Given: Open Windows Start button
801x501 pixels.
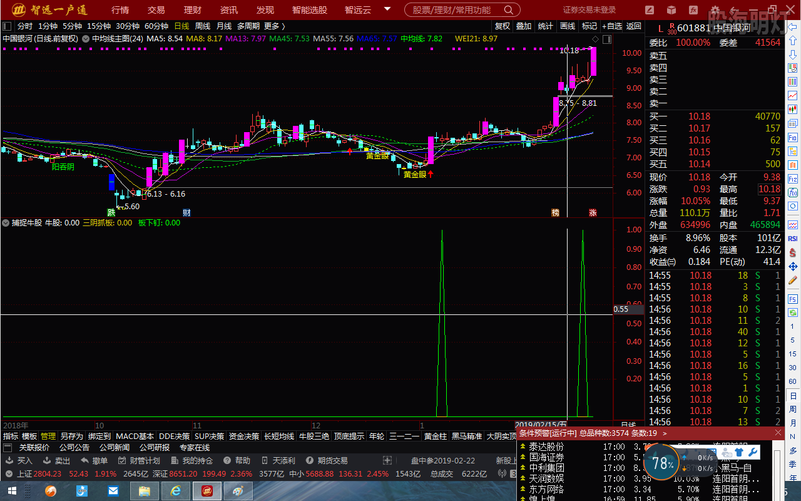Looking at the screenshot, I should 13,490.
